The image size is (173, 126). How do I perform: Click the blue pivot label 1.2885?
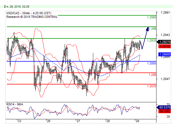click(151, 63)
